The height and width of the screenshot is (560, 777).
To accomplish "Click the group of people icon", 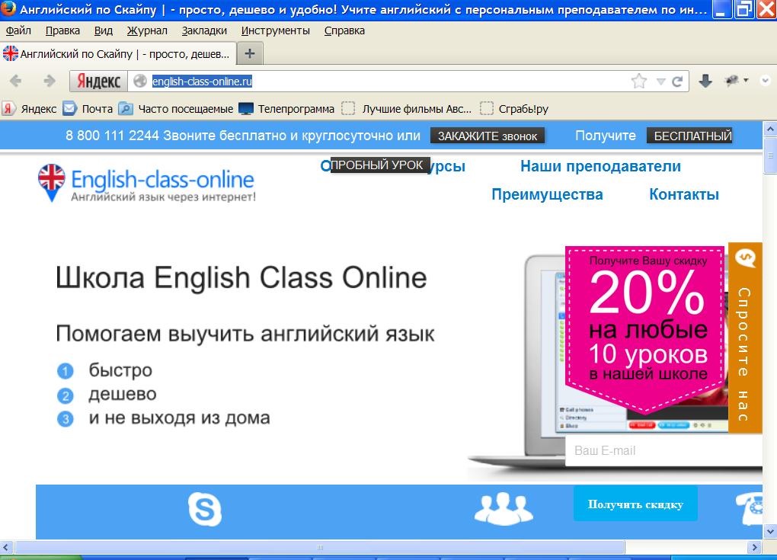I will 504,508.
